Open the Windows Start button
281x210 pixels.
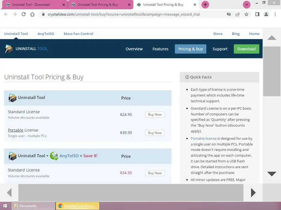click(x=5, y=206)
